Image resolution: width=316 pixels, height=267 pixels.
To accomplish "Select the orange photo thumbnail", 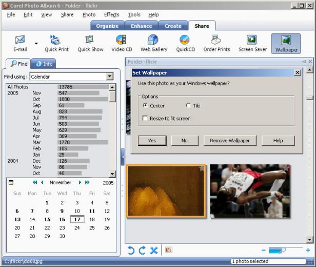I will [x=166, y=191].
